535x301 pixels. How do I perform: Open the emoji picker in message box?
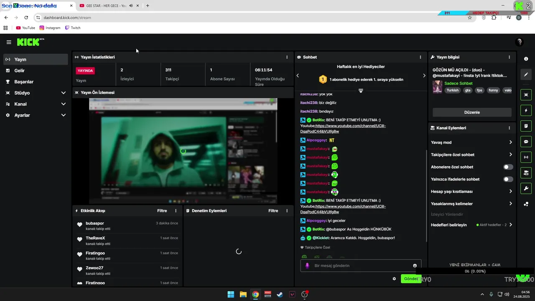click(x=415, y=265)
